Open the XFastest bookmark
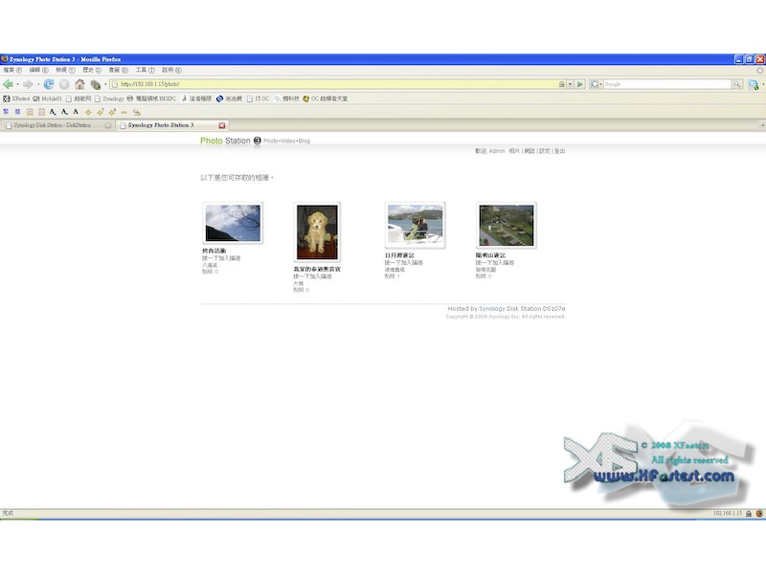This screenshot has height=574, width=766. point(16,99)
